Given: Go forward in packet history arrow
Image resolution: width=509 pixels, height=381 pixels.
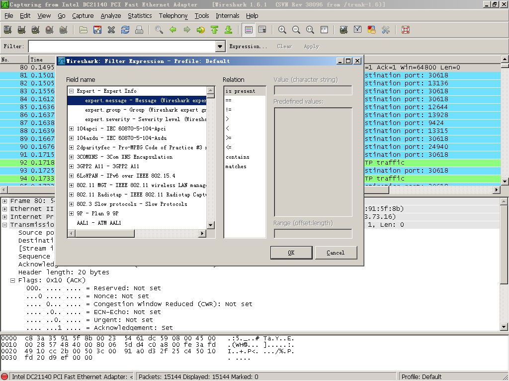Looking at the screenshot, I should point(187,30).
